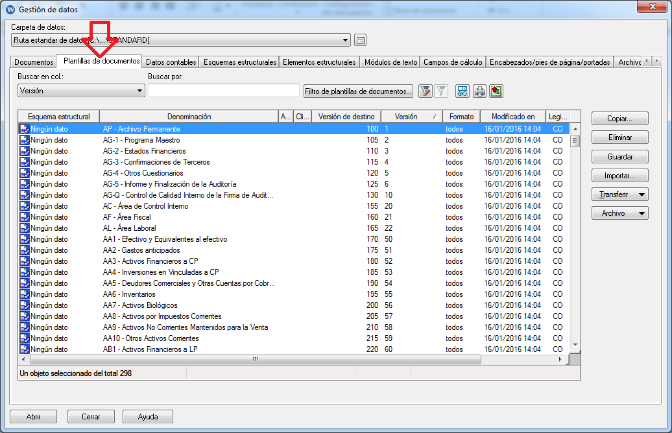Sort by the Modificado en column header
672x433 pixels.
point(513,117)
